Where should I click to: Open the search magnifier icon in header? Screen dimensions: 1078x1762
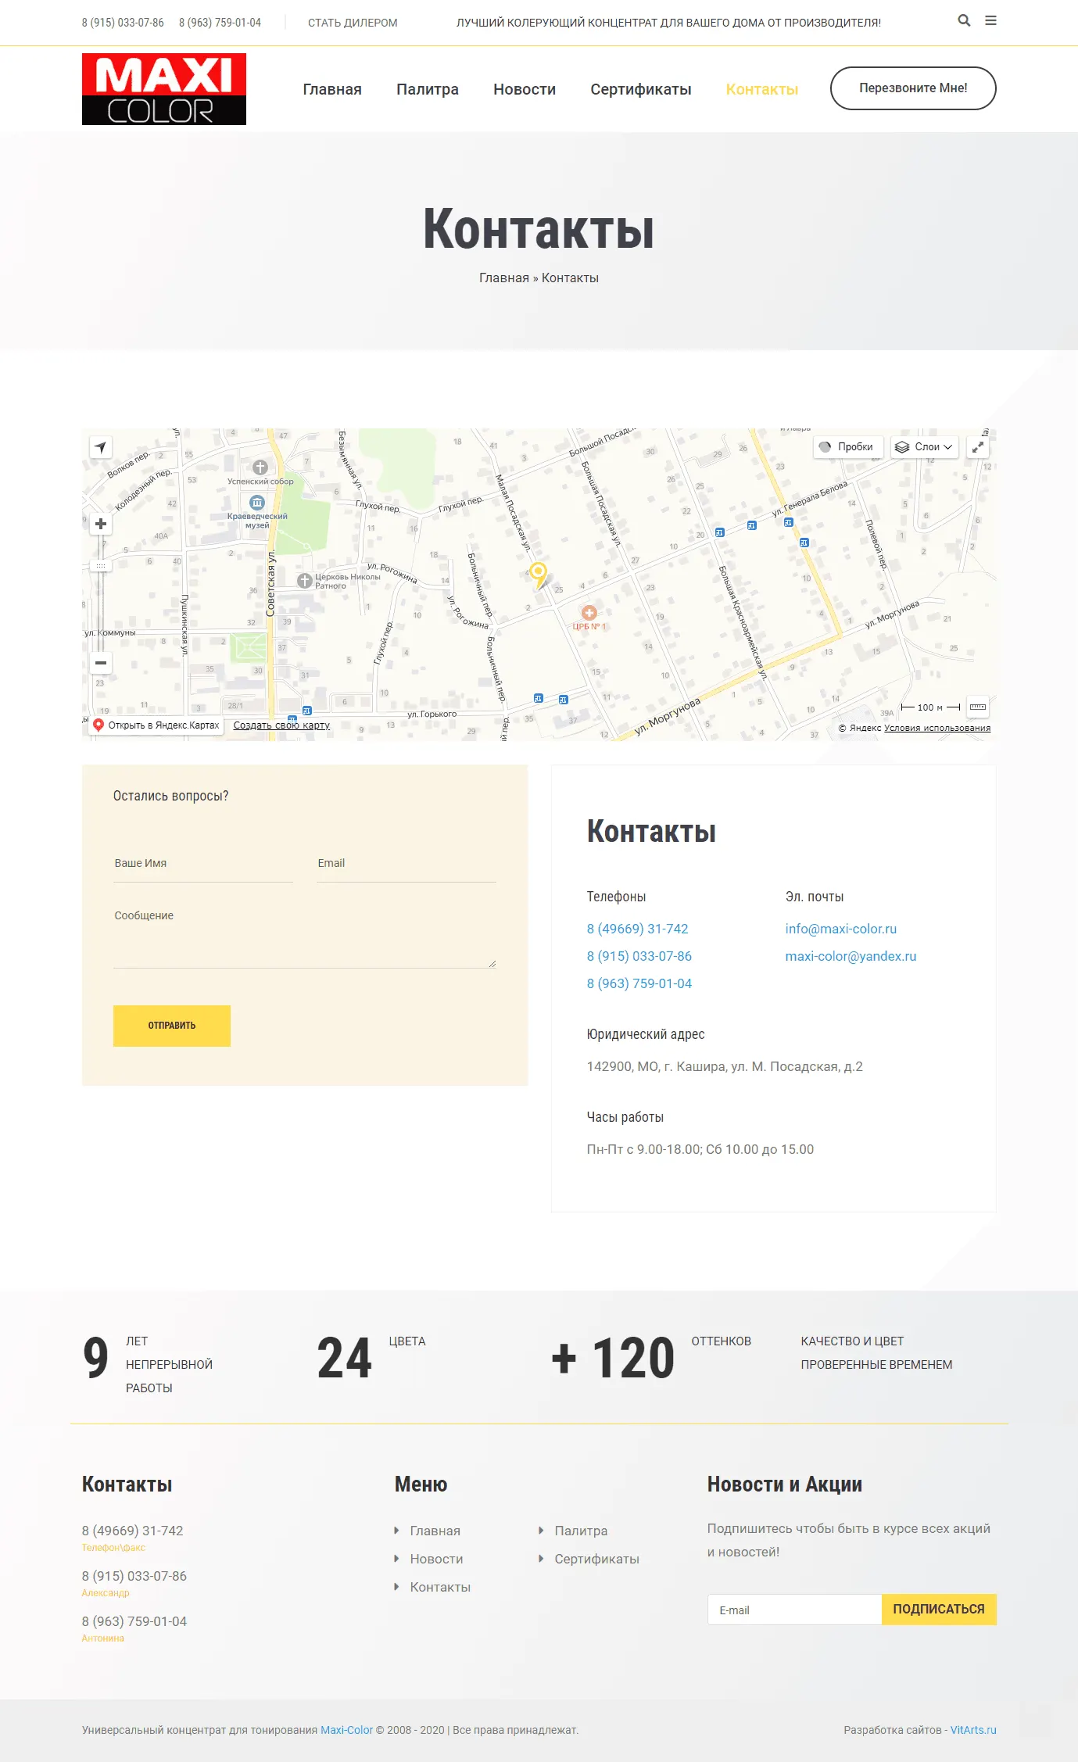tap(964, 21)
